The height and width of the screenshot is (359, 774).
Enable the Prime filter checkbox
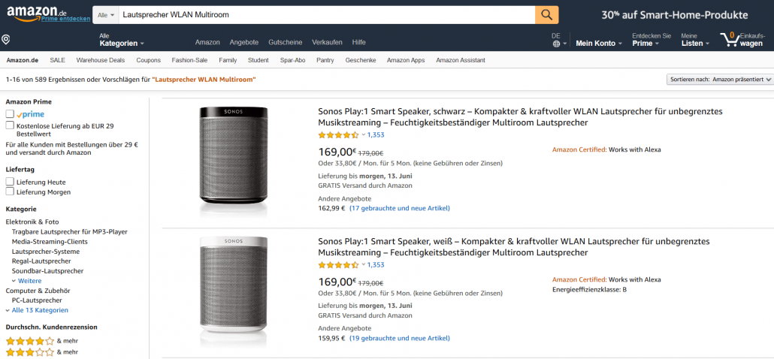(11, 114)
